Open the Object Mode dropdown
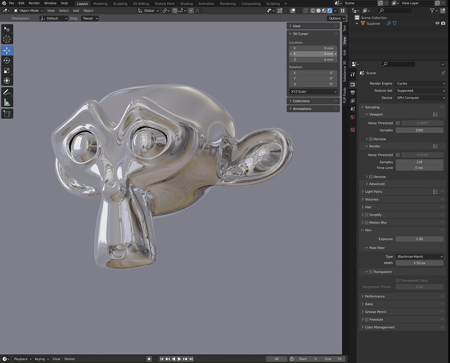 (x=29, y=11)
